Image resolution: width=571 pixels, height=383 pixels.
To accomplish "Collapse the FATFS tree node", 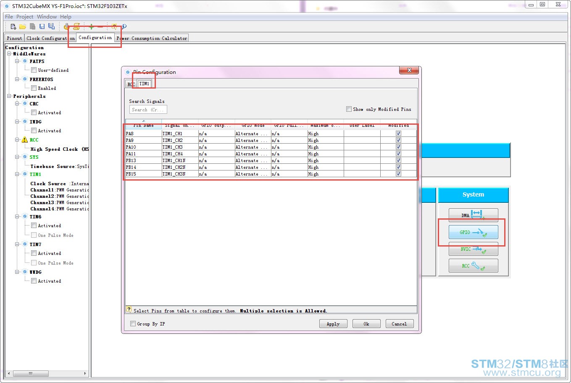I will [x=17, y=61].
